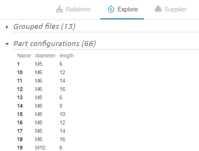Sort by the length column header
Viewport: 199px width, 151px height.
click(66, 56)
